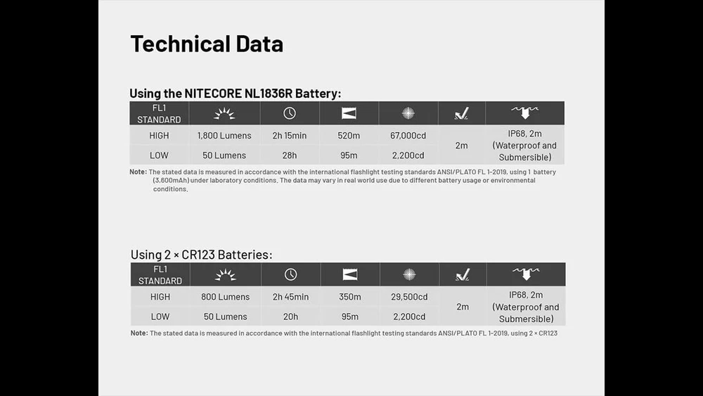
Task: Click the lumens output icon in CR123 table
Action: [225, 274]
